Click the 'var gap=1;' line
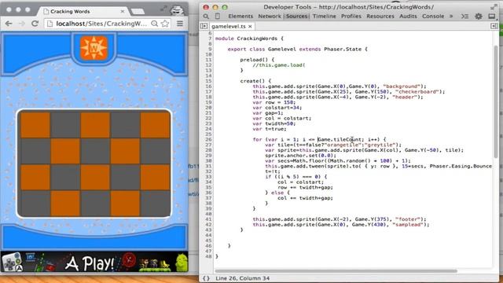This screenshot has height=283, width=503. [268, 113]
